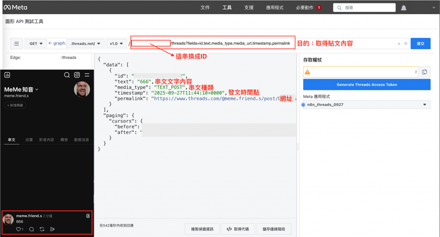Select the 影音內容 tab

click(46, 139)
